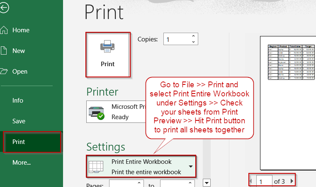
Task: Click the worksheet grid icon in Settings
Action: (96, 167)
